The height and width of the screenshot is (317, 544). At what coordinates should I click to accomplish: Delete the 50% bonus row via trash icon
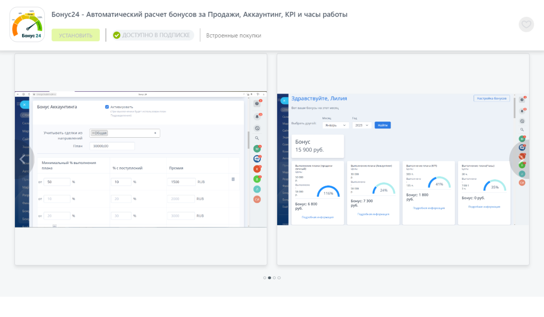coord(233,179)
